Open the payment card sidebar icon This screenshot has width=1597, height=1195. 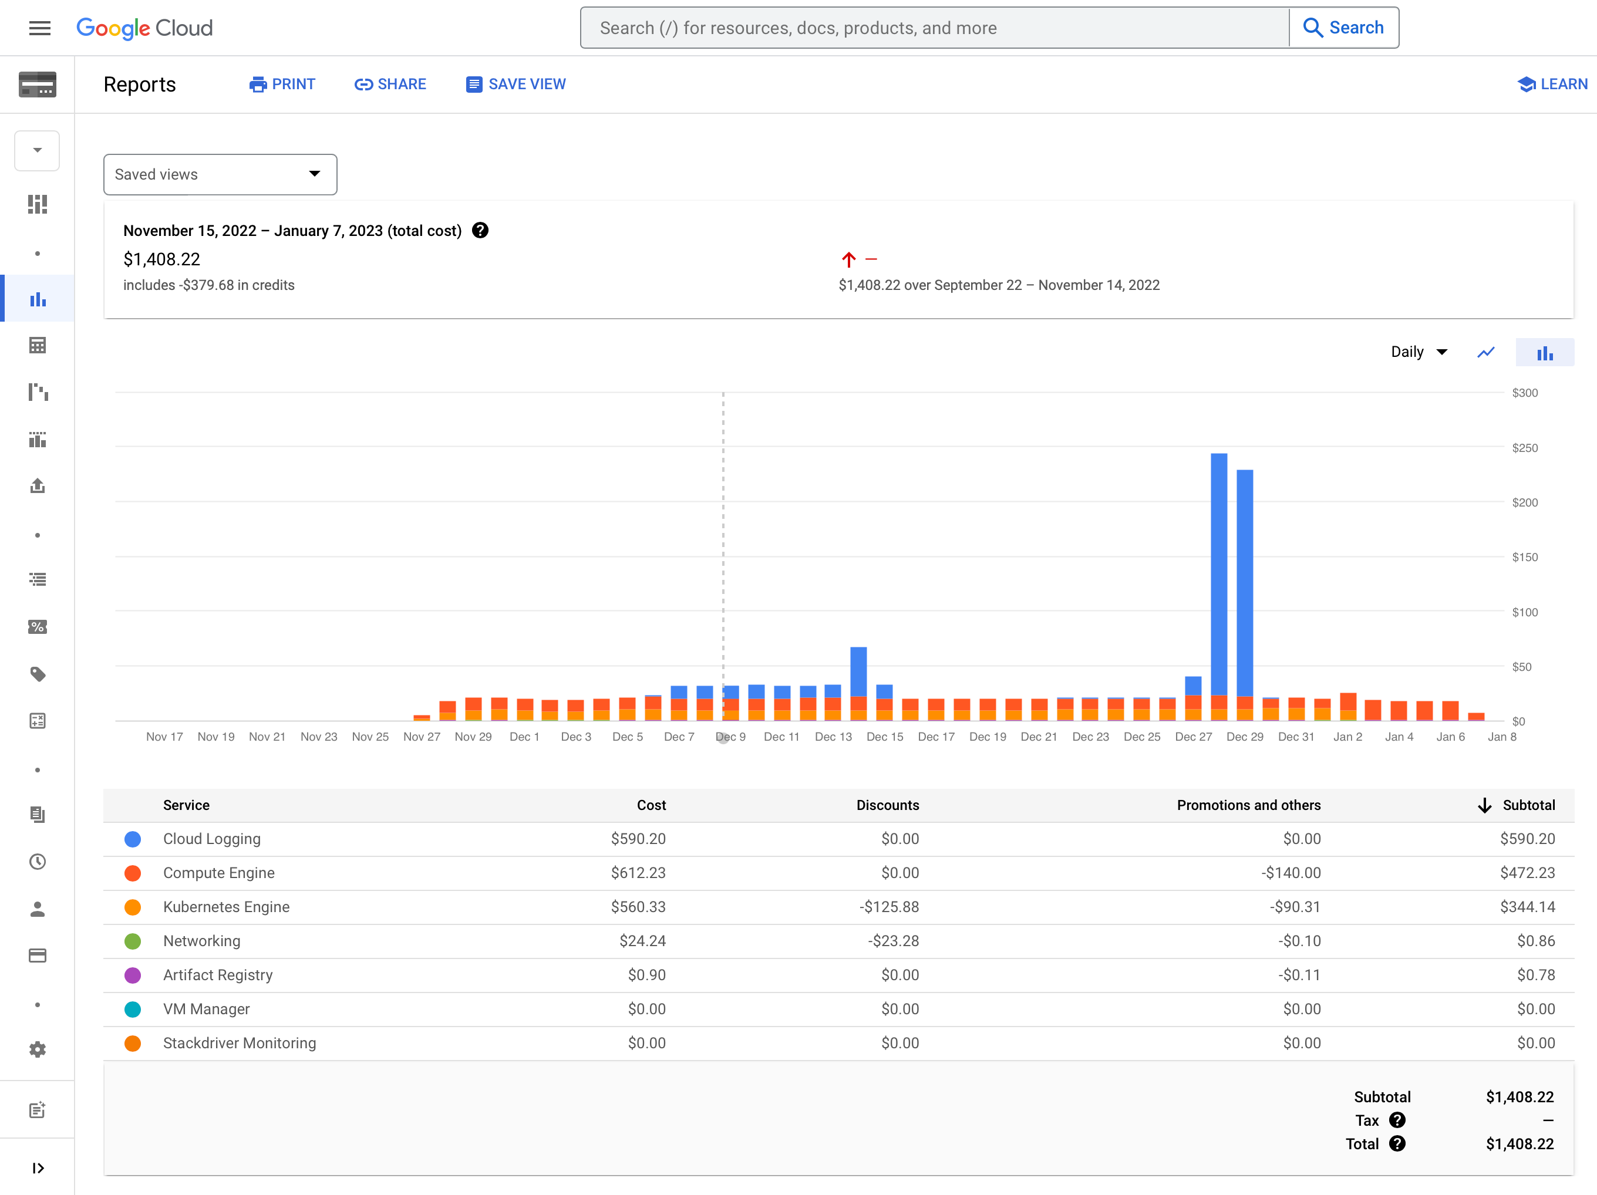pos(38,956)
